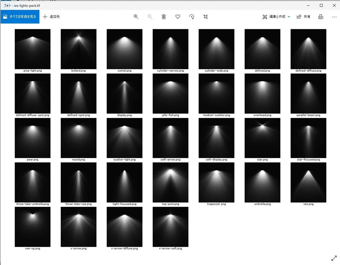Open the vee-up.png thumbnail
340x265 pixels.
(33, 227)
